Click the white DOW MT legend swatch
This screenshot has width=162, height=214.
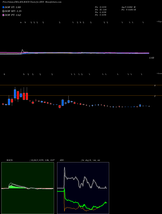point(3,11)
